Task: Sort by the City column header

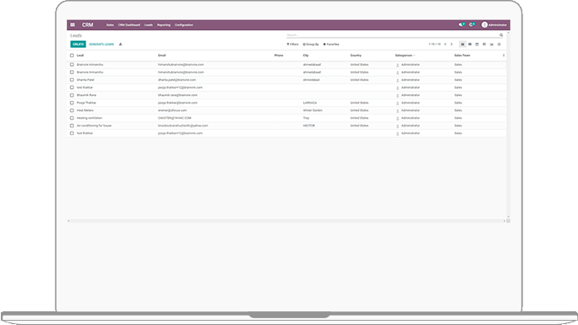Action: [306, 56]
